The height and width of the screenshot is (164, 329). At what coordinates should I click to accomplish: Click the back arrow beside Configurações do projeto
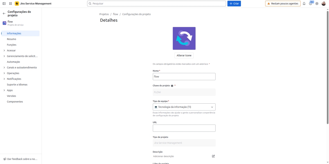tap(4, 13)
